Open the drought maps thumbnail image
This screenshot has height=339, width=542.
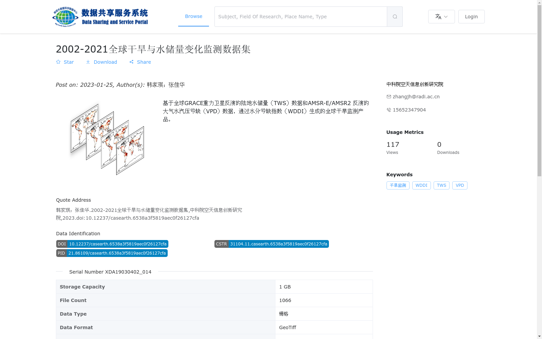[107, 139]
